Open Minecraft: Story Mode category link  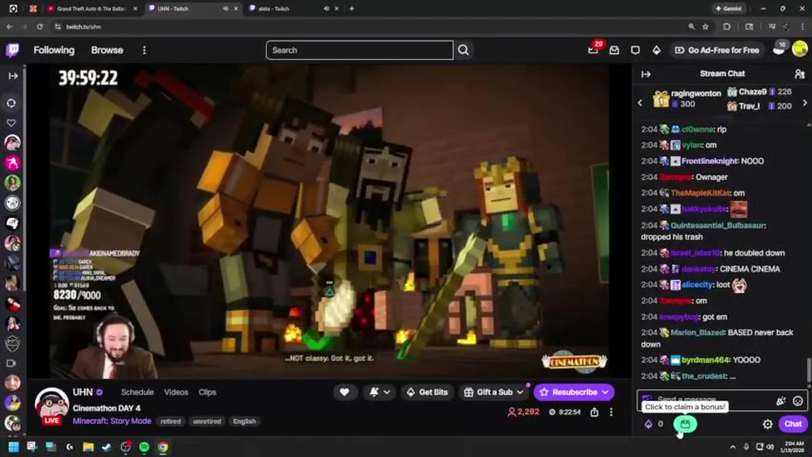click(x=112, y=421)
